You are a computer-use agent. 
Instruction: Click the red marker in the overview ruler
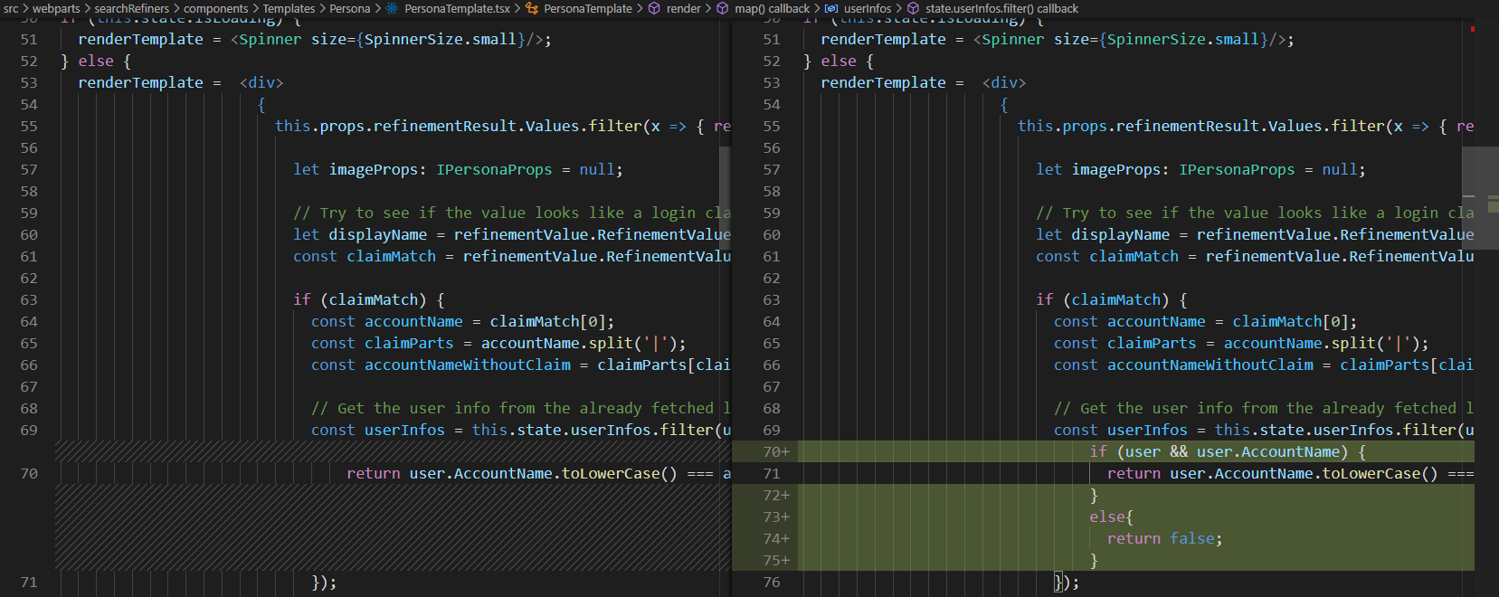click(1473, 30)
